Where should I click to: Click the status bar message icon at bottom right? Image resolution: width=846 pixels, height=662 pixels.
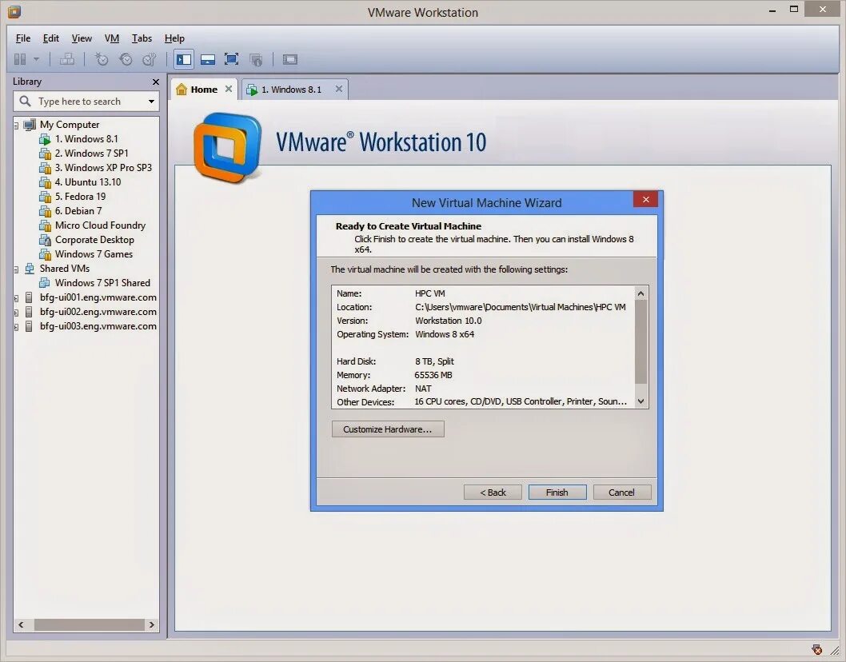817,649
